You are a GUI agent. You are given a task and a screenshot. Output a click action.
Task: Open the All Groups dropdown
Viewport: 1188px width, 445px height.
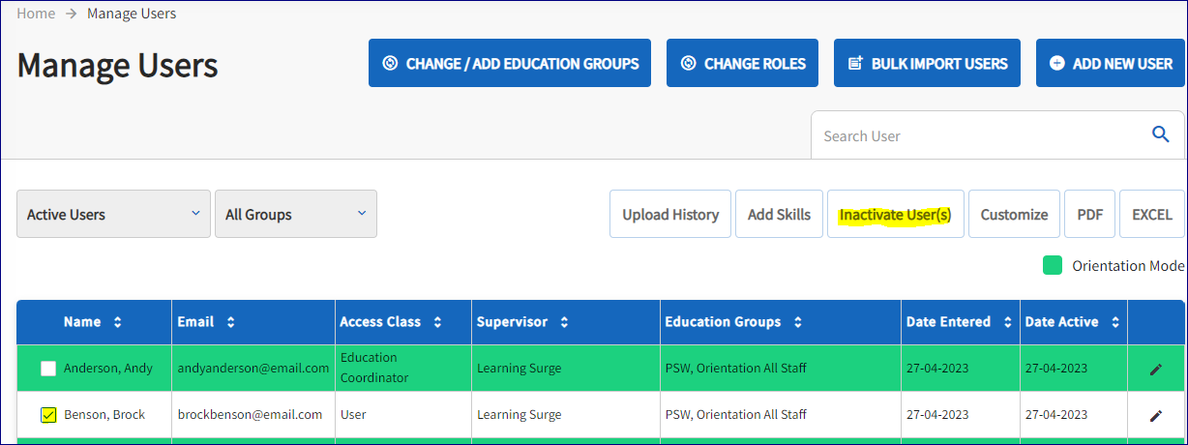(296, 214)
